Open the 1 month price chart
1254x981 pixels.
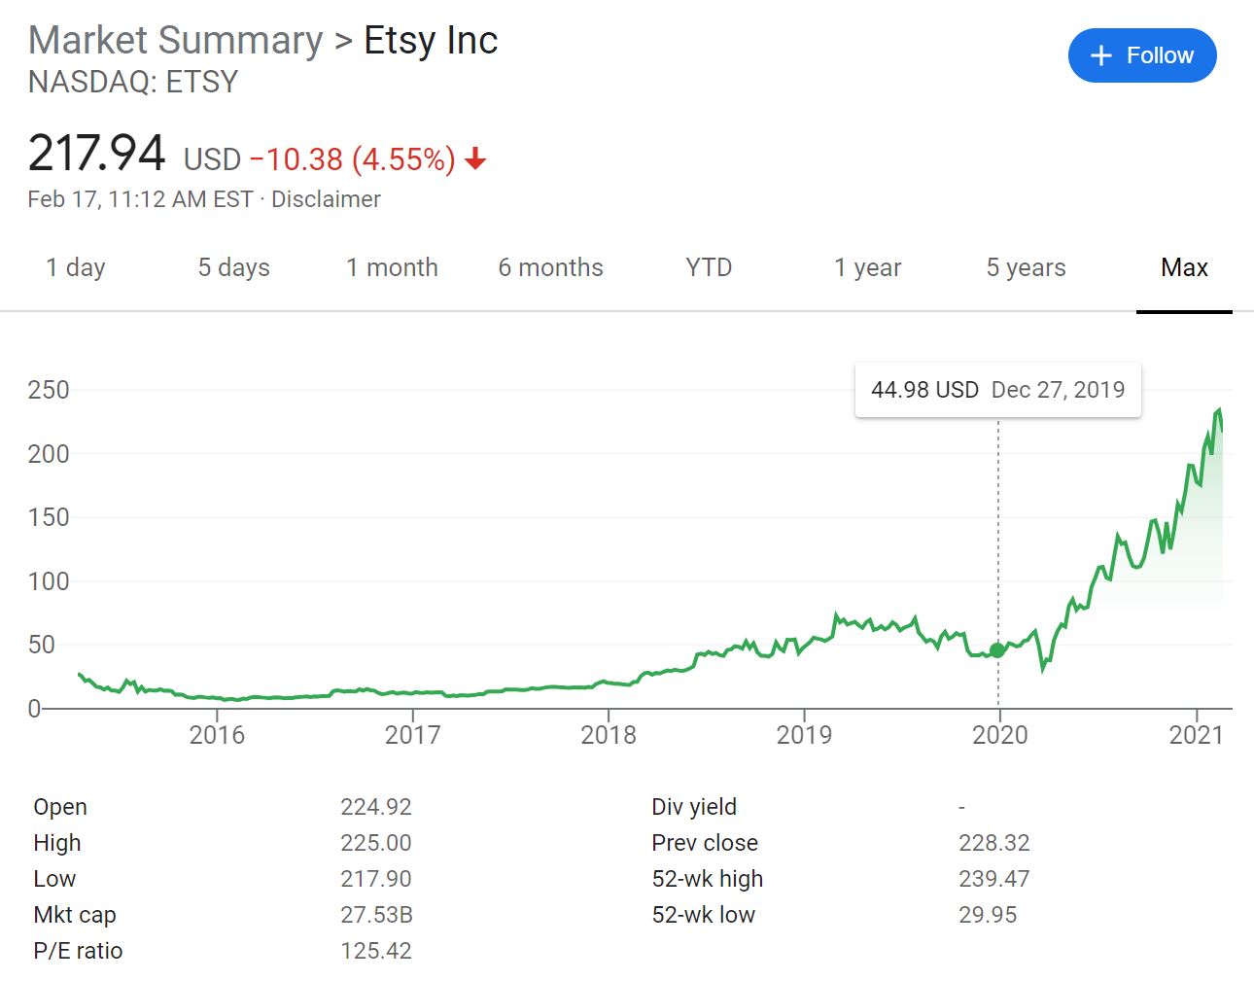click(392, 267)
